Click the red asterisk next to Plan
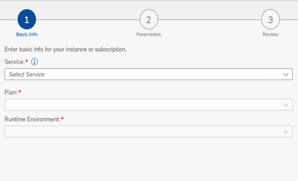 19,92
